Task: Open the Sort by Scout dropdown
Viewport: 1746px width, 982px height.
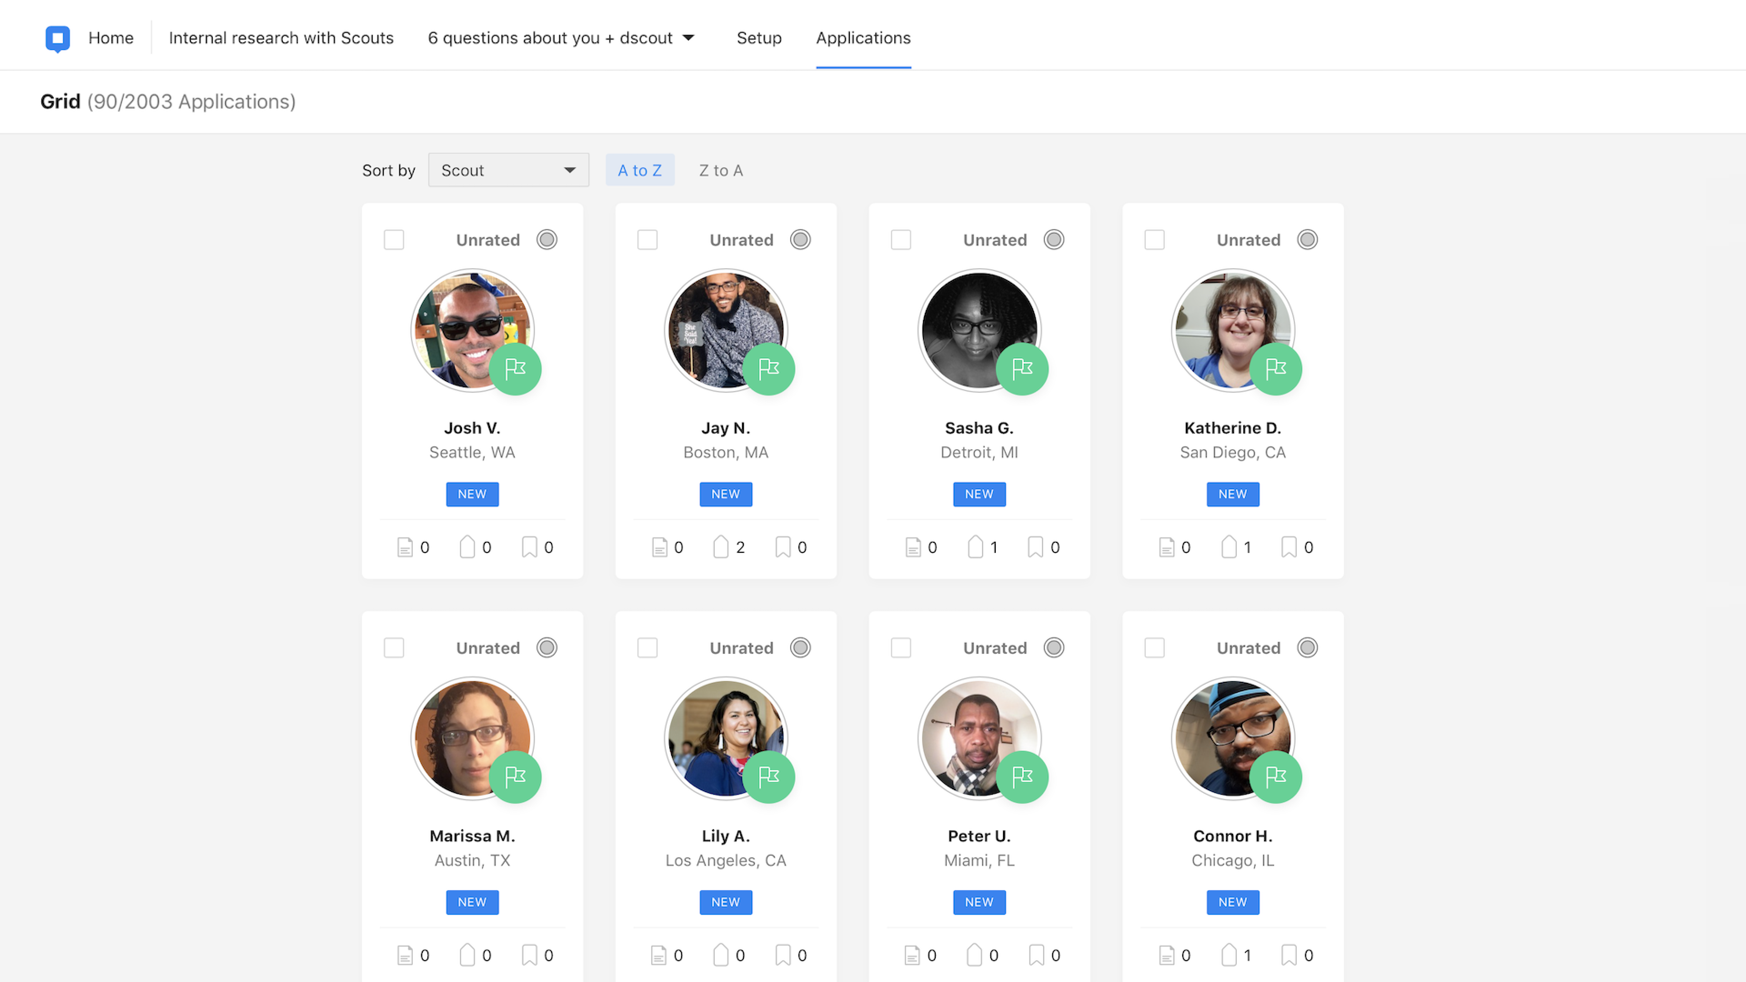Action: 508,170
